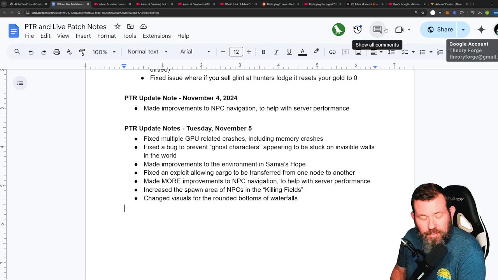Toggle underline formatting
498x280 pixels.
coord(289,52)
